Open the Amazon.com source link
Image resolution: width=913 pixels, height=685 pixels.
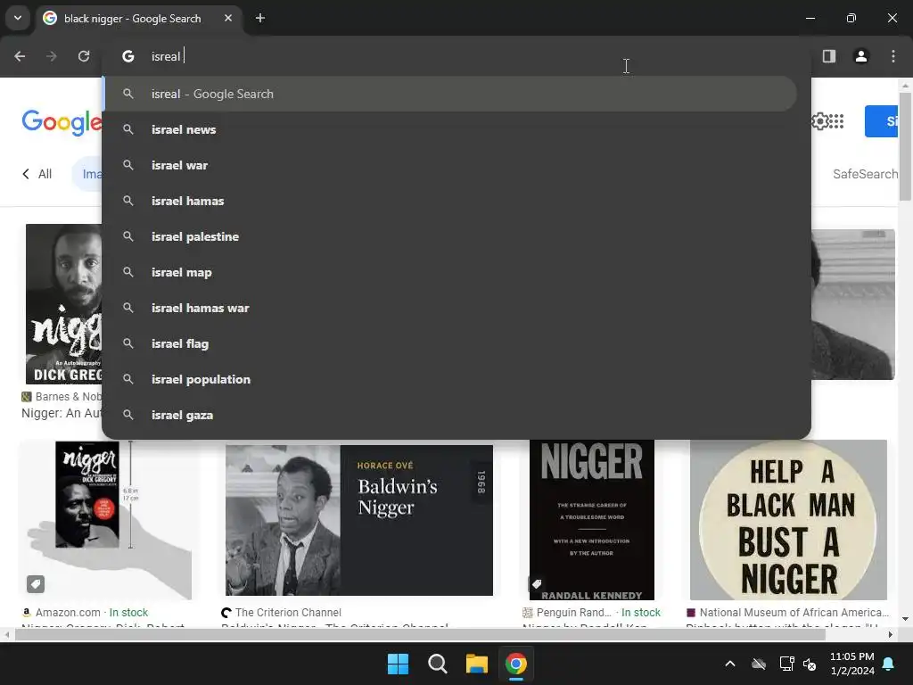tap(85, 612)
